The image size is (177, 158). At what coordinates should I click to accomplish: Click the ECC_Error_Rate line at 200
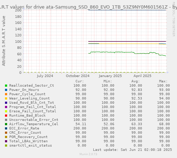pyautogui.click(x=127, y=10)
